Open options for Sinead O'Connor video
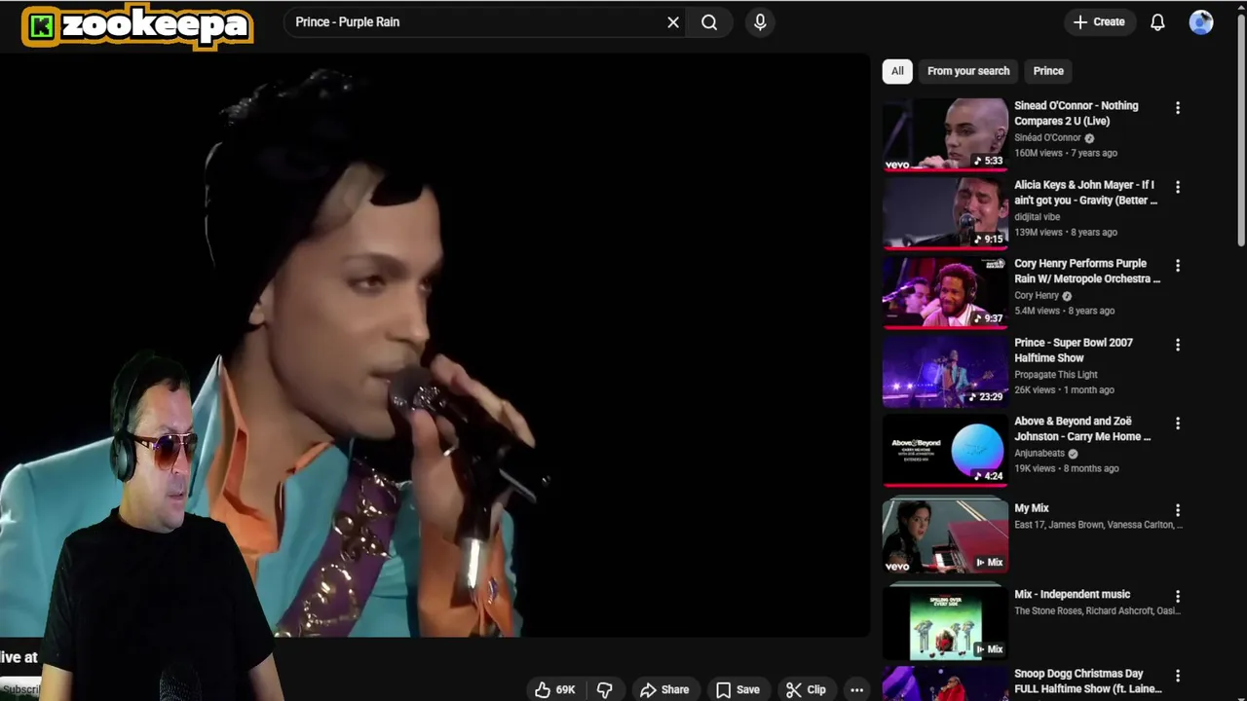This screenshot has height=701, width=1247. point(1178,108)
